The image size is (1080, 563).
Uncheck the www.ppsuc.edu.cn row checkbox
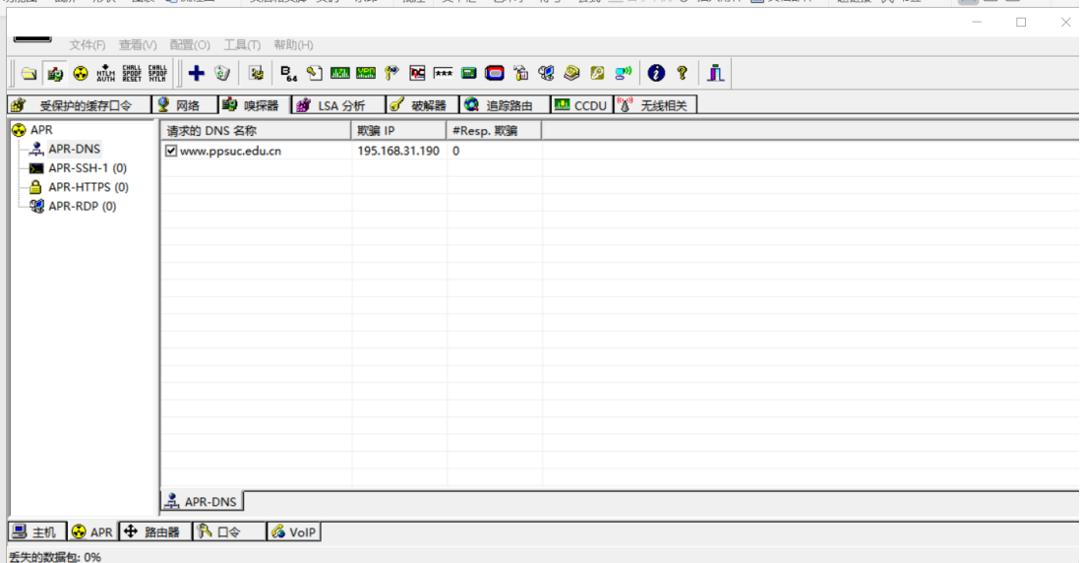click(x=171, y=151)
